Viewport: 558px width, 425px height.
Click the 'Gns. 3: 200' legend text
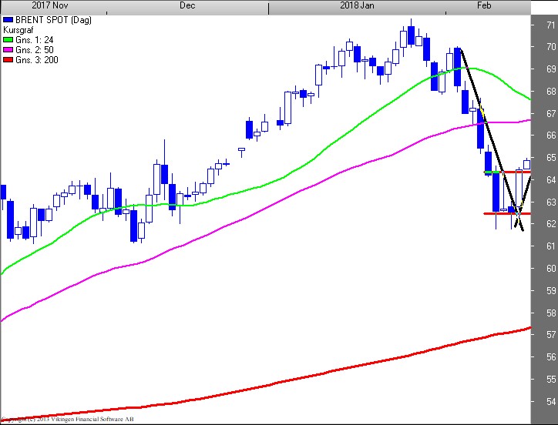(37, 60)
